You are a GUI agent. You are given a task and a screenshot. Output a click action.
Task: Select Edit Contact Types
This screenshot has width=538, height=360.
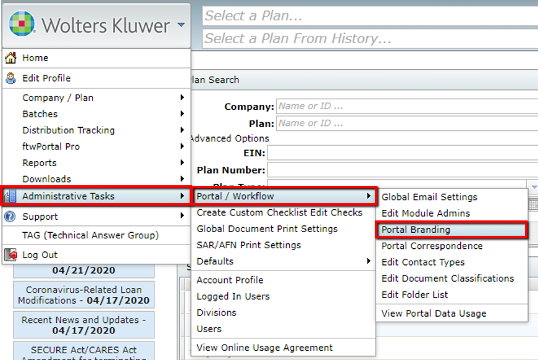[x=452, y=262]
